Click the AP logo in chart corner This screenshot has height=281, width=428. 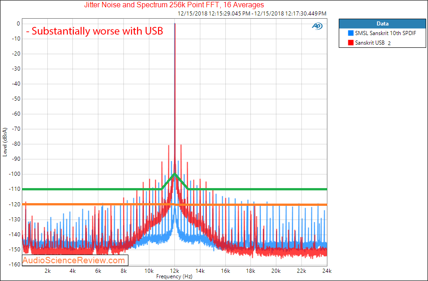pyautogui.click(x=317, y=26)
